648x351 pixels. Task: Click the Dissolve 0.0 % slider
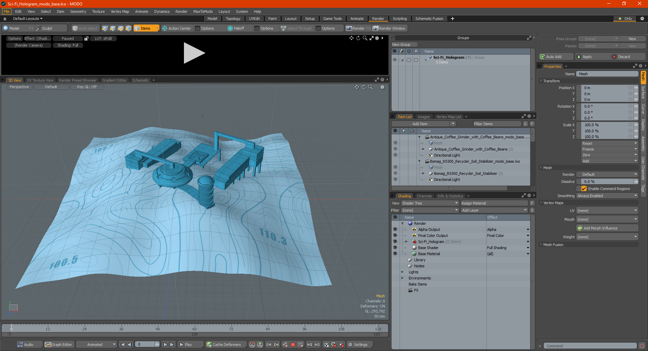[607, 182]
